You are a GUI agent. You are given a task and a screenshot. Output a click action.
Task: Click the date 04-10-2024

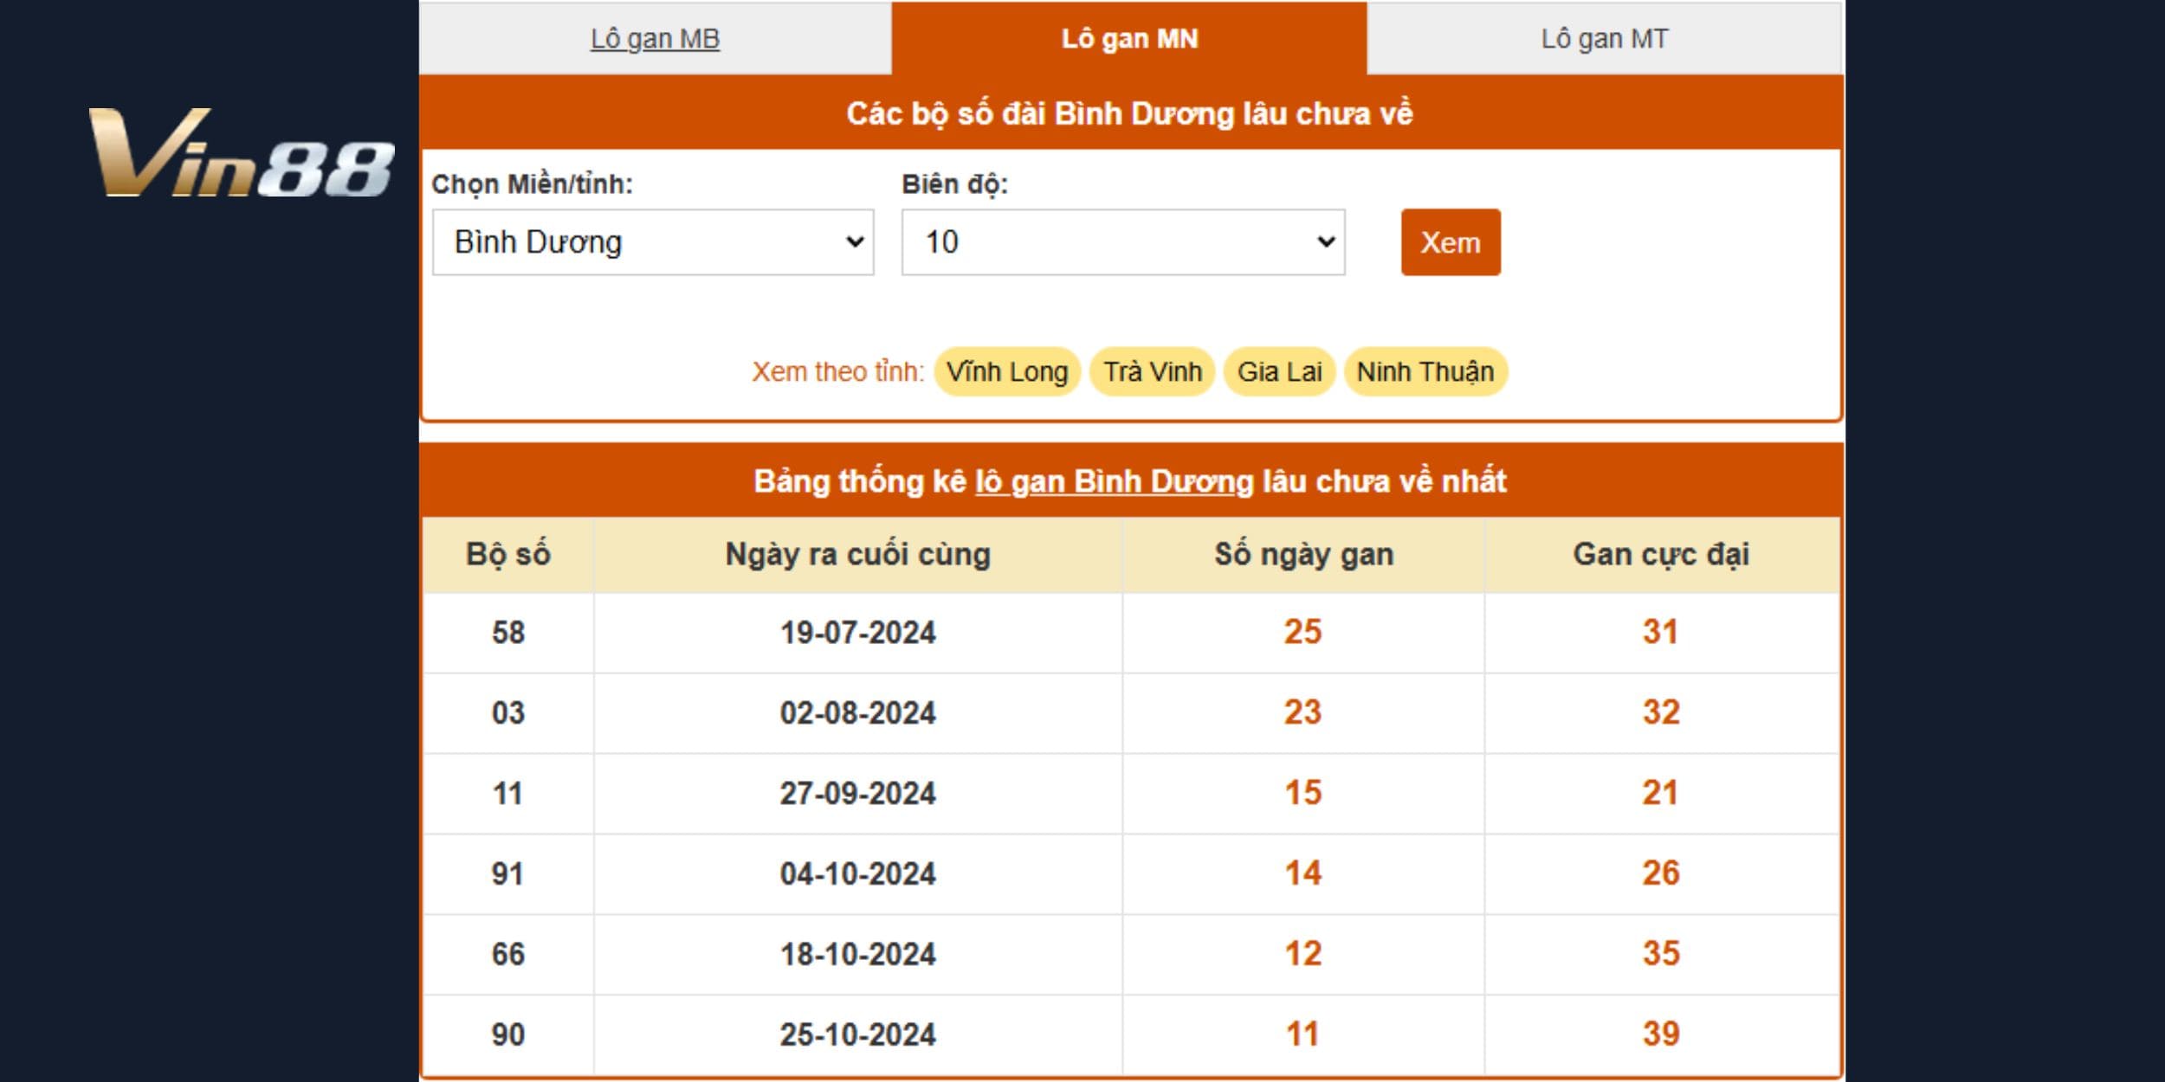(858, 874)
